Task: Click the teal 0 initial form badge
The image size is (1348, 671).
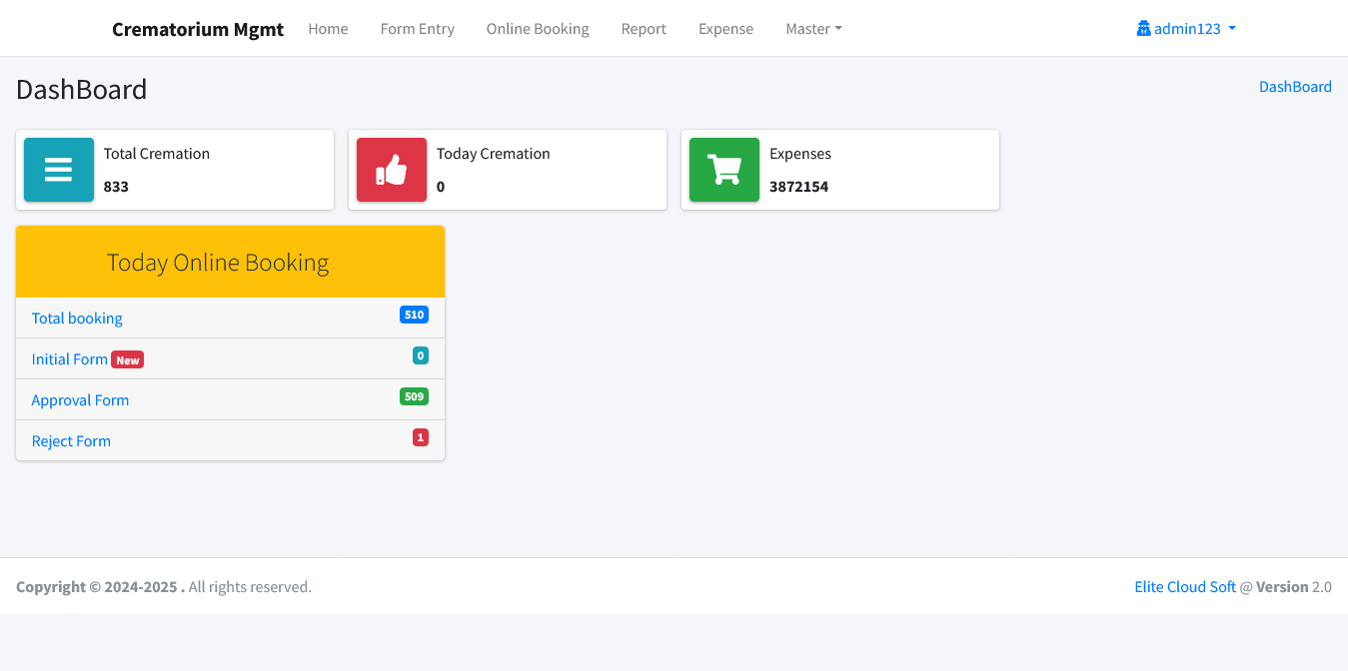Action: coord(421,355)
